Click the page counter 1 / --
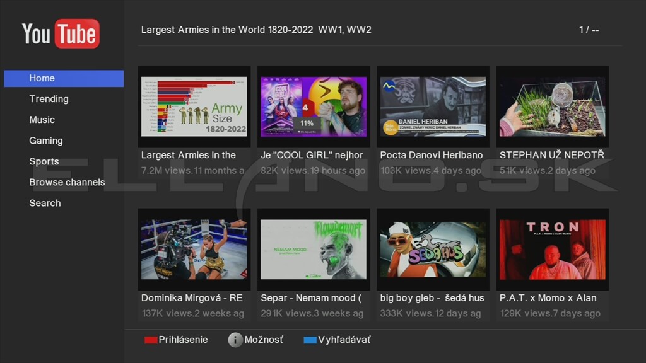This screenshot has width=646, height=363. click(589, 30)
